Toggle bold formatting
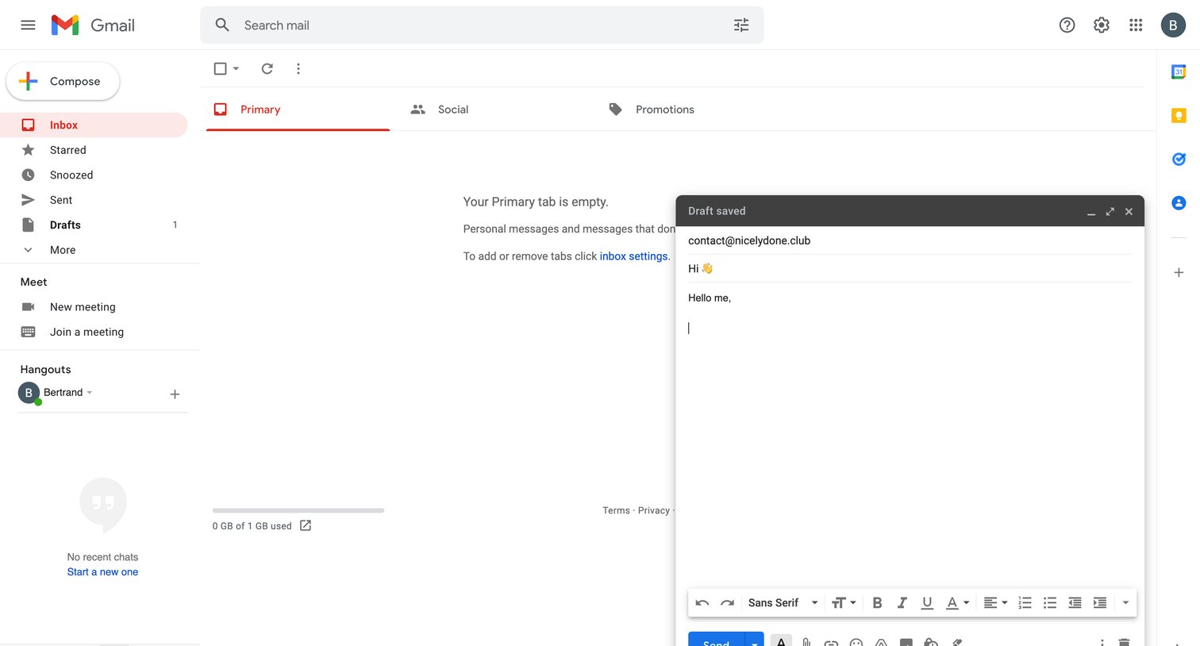The image size is (1200, 646). tap(877, 603)
